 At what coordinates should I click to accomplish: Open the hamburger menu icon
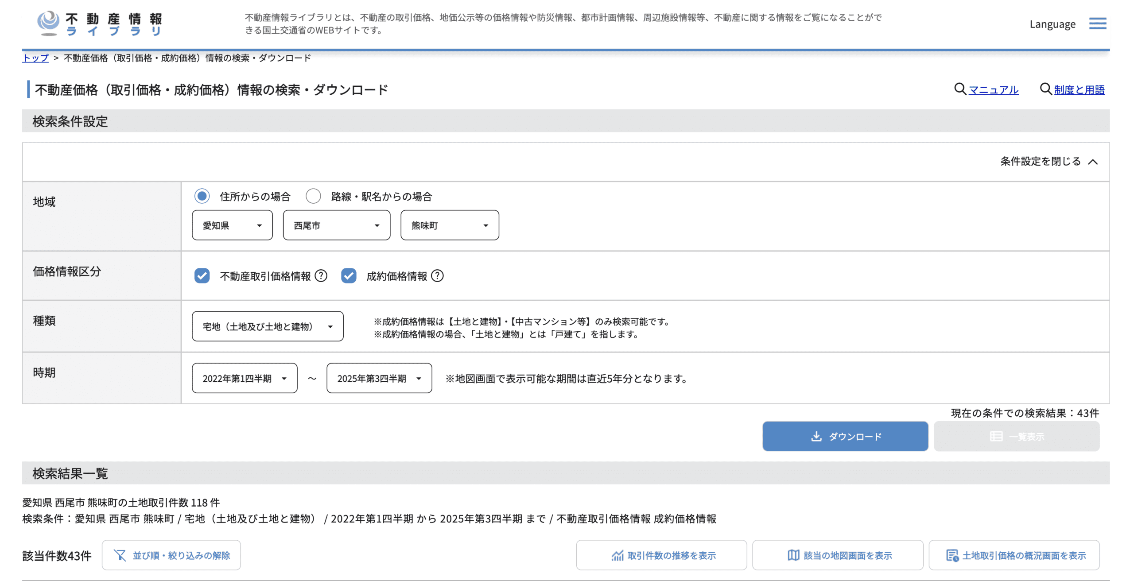[1097, 24]
